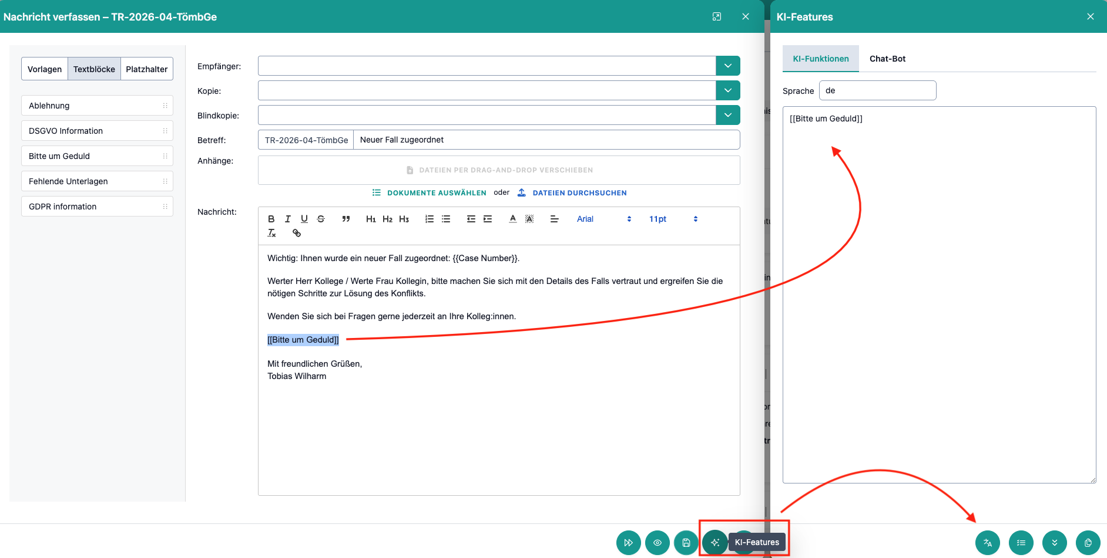1107x558 pixels.
Task: Apply Heading 1 style
Action: pyautogui.click(x=371, y=219)
